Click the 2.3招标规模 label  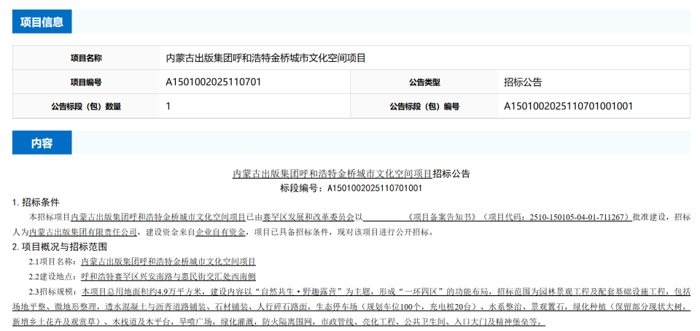point(53,292)
